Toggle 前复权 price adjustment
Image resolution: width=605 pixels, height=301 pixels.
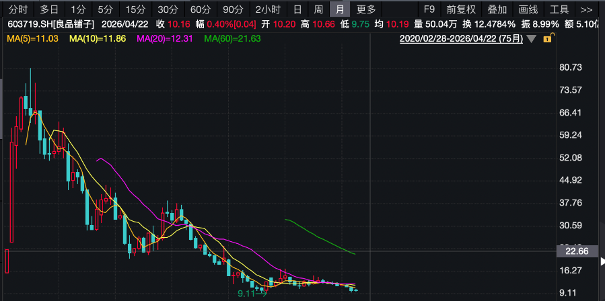point(461,9)
